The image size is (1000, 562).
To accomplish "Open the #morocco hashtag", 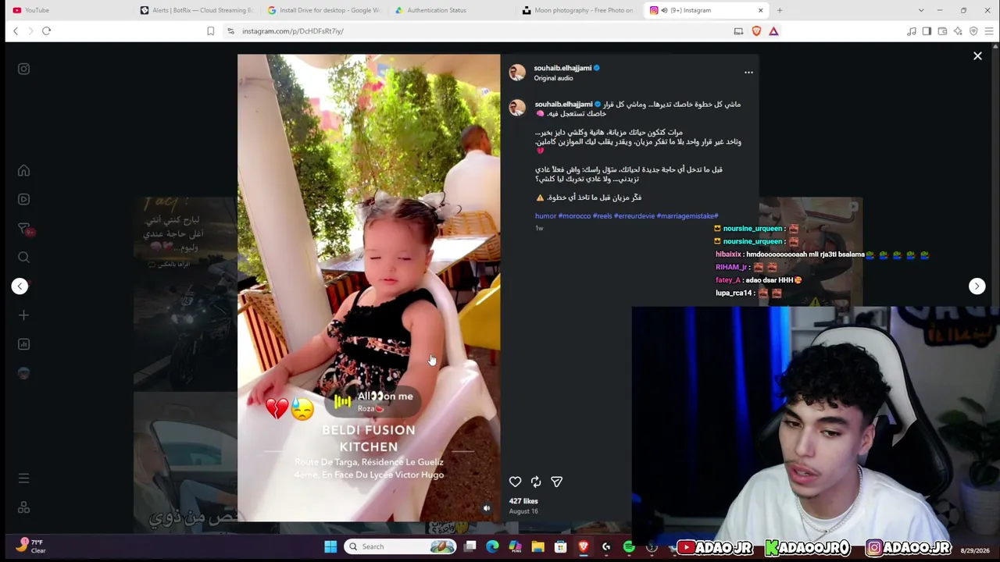I will (x=574, y=216).
